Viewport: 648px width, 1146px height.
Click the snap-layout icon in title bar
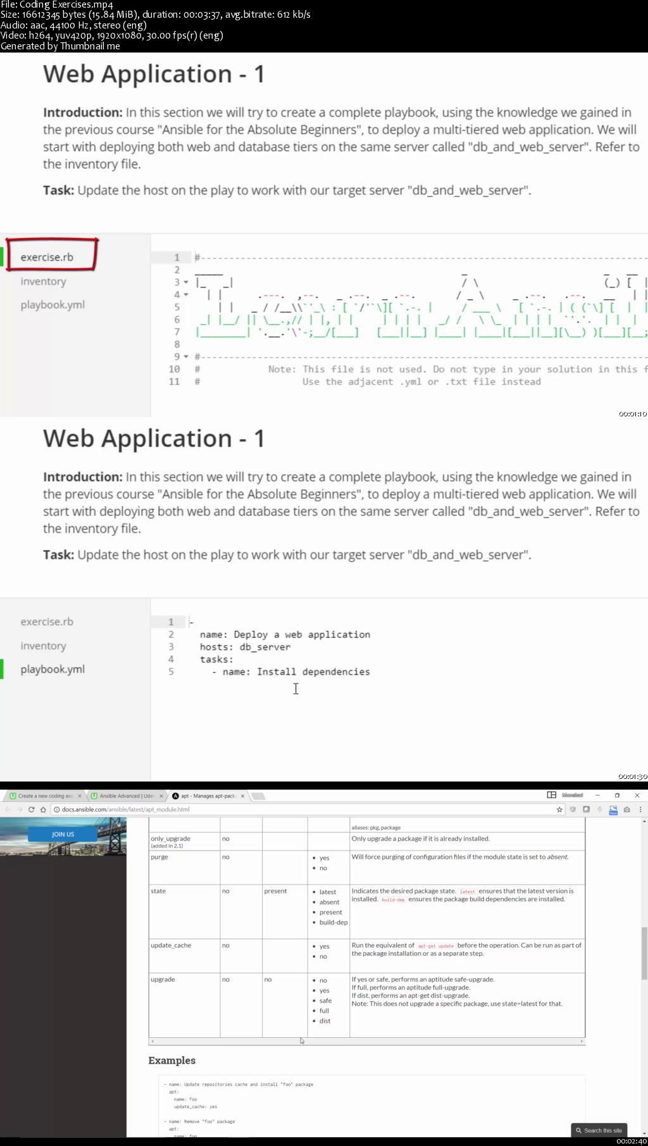click(551, 795)
